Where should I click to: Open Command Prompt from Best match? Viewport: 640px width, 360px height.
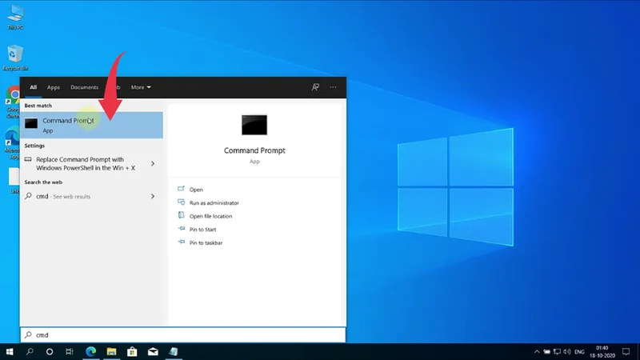pyautogui.click(x=68, y=125)
